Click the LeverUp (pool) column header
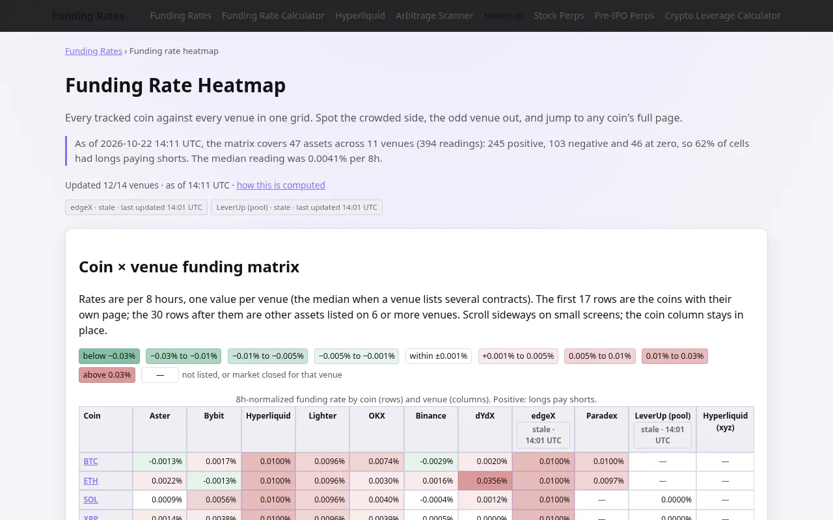 click(x=662, y=430)
